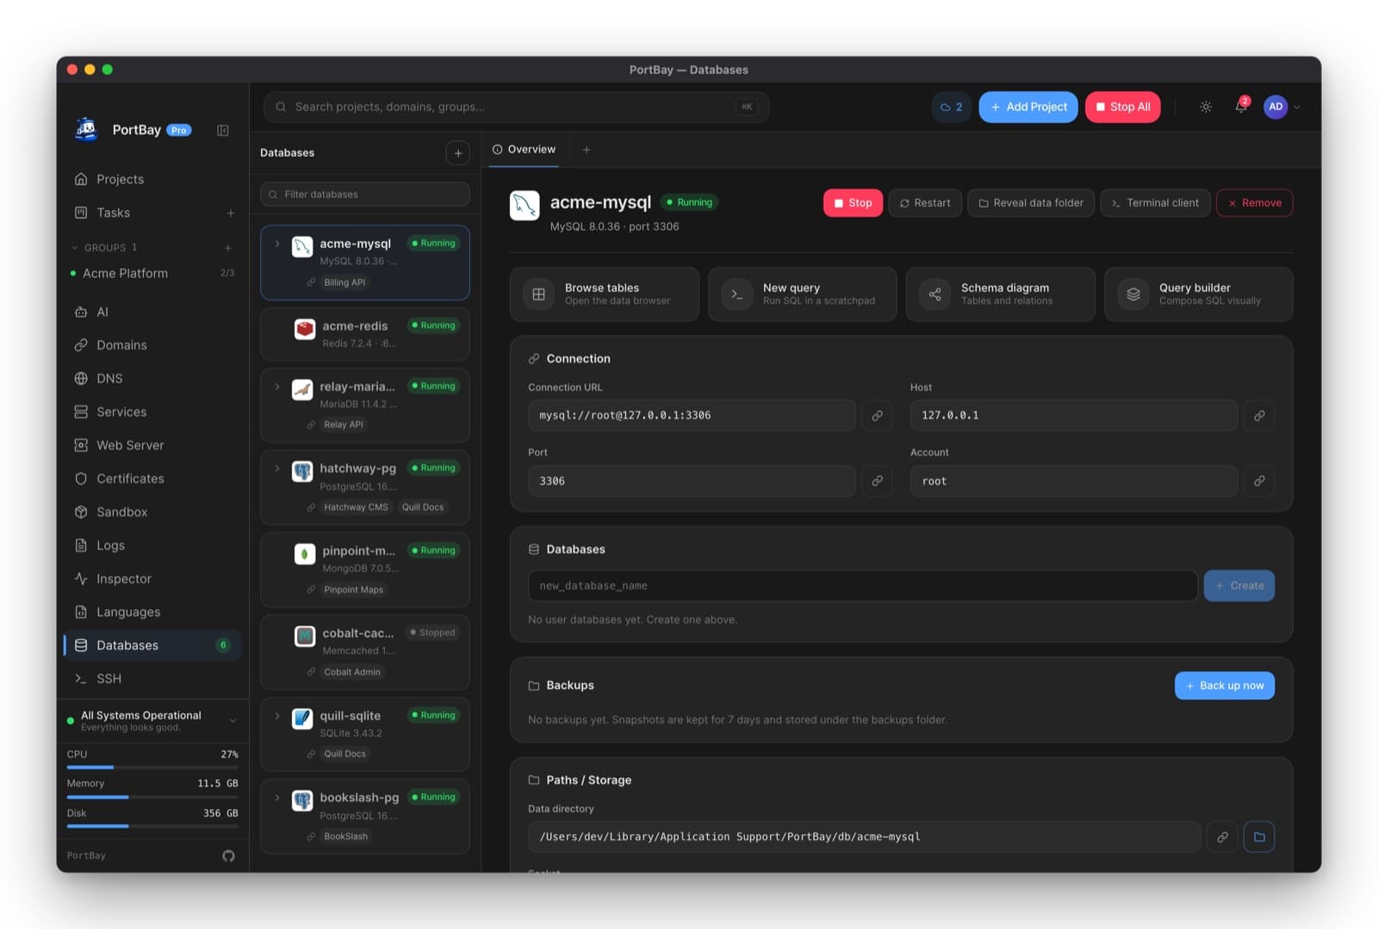Remove the acme-mysql database
Viewport: 1378px width, 929px height.
point(1255,203)
